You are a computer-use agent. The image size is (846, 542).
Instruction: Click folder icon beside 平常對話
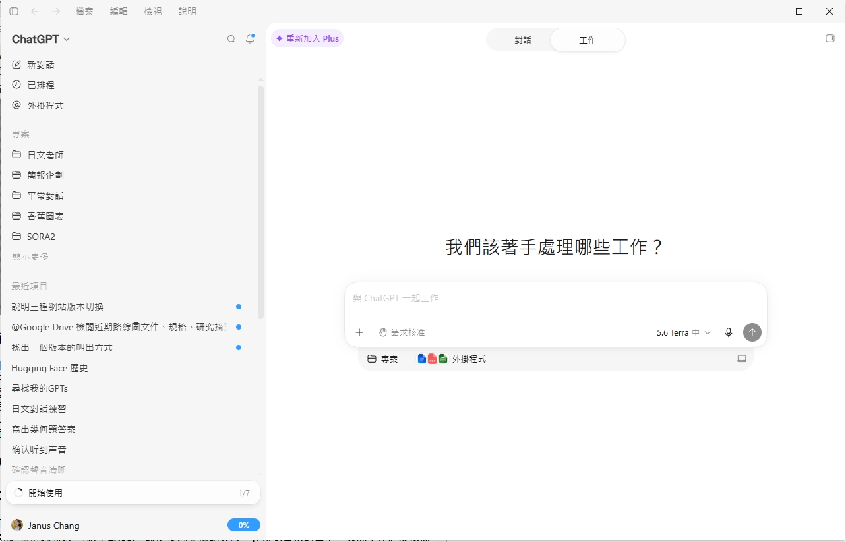(x=16, y=196)
